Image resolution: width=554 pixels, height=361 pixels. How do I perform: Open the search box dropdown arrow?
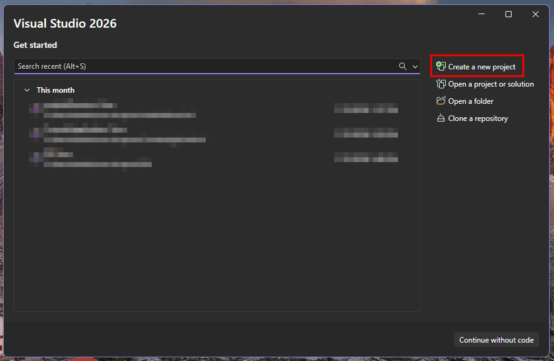click(415, 66)
